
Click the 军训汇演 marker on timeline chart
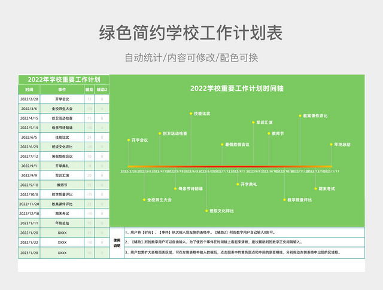point(253,123)
